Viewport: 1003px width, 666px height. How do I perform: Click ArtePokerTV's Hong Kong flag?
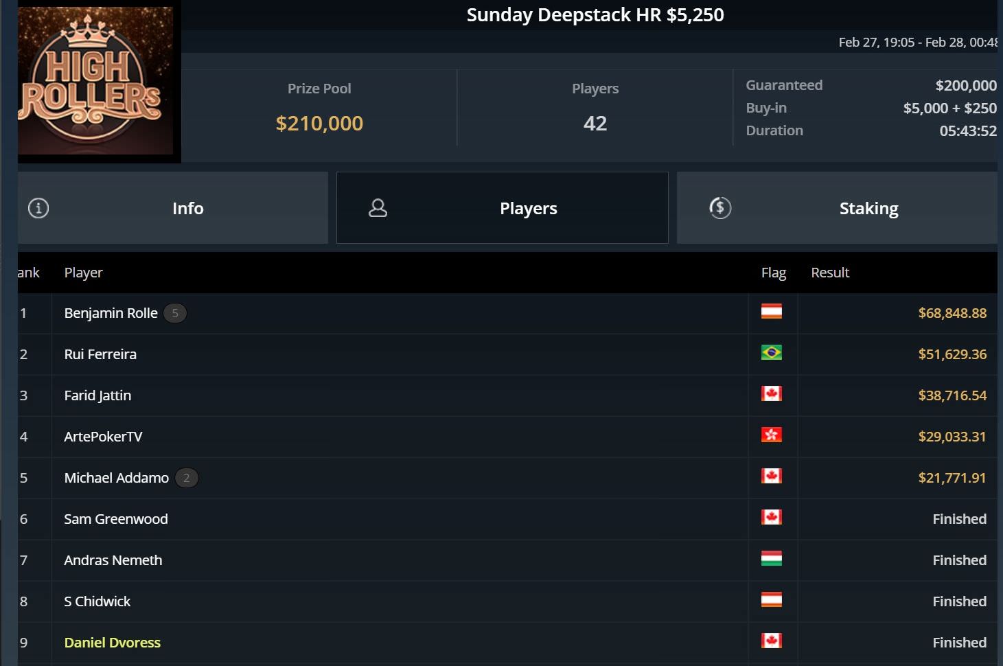pyautogui.click(x=771, y=435)
